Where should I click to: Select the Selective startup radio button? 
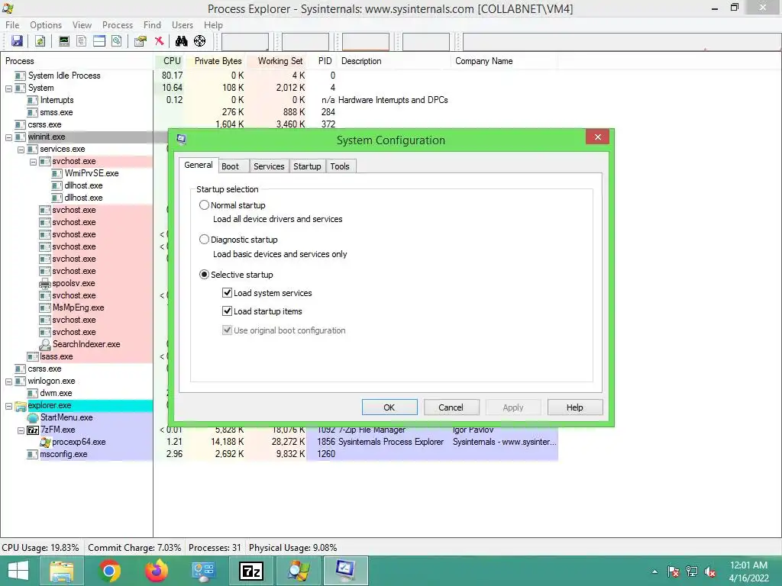[204, 275]
